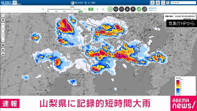This screenshot has height=111, width=197.
Task: Jump to the last frame of the timeline
Action: pos(85,9)
